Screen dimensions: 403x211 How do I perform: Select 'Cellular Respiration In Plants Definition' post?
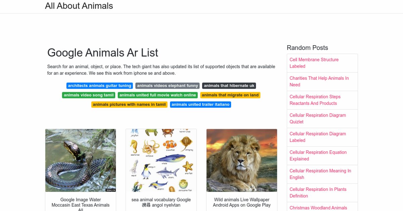pyautogui.click(x=318, y=193)
